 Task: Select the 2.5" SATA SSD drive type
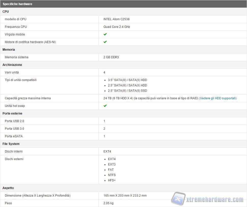coord(127,91)
